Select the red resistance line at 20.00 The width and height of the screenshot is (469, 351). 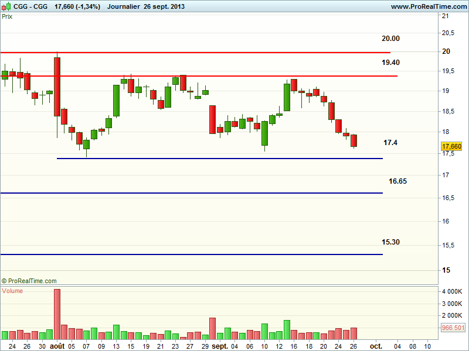(x=235, y=53)
